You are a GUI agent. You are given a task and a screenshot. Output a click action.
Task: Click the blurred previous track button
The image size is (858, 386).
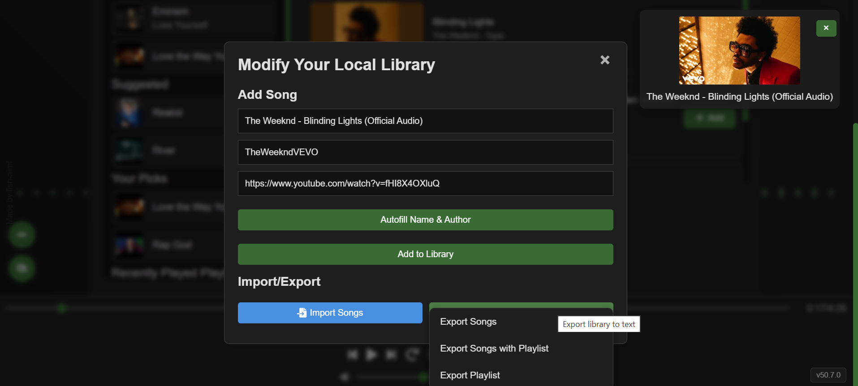(x=353, y=355)
